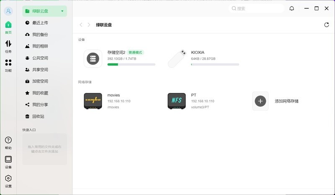Minimize the window
The width and height of the screenshot is (335, 195).
click(307, 8)
